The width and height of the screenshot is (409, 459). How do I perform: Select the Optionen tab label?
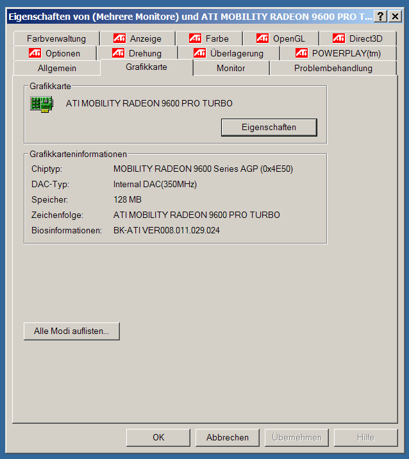click(x=63, y=54)
